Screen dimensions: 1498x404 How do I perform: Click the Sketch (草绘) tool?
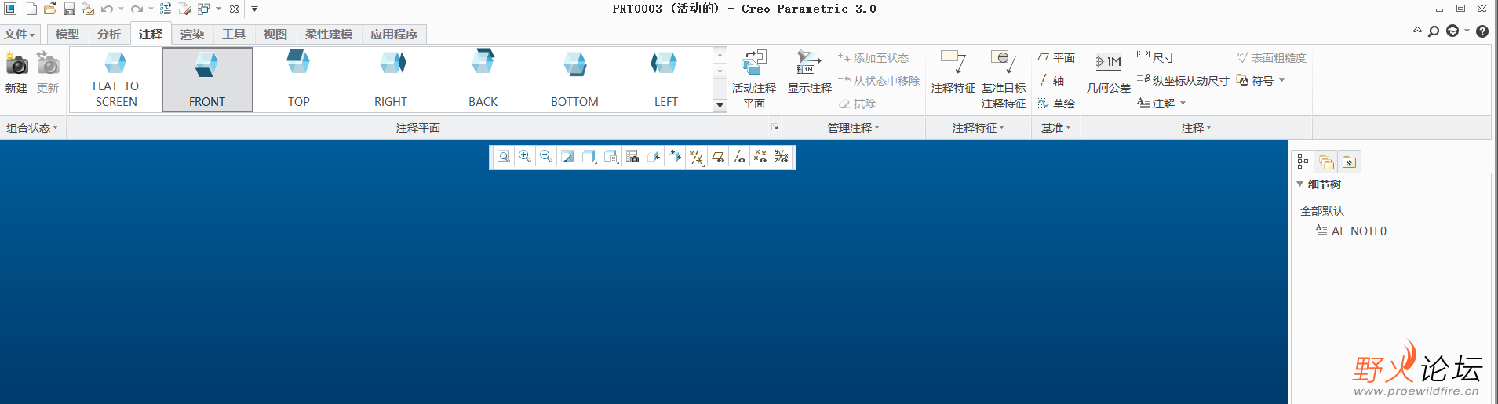[1056, 104]
